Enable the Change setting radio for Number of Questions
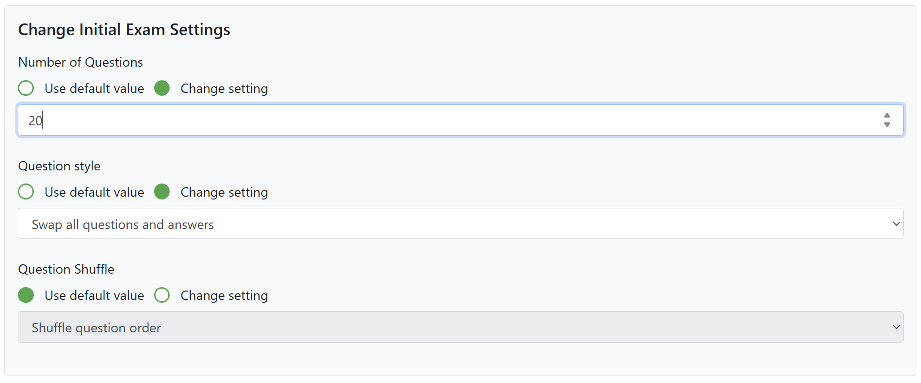Image resolution: width=921 pixels, height=383 pixels. [x=162, y=88]
